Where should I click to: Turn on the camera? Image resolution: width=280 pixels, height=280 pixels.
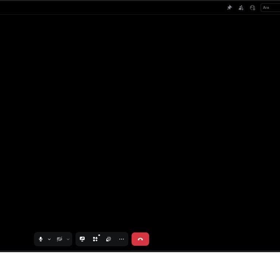point(59,239)
